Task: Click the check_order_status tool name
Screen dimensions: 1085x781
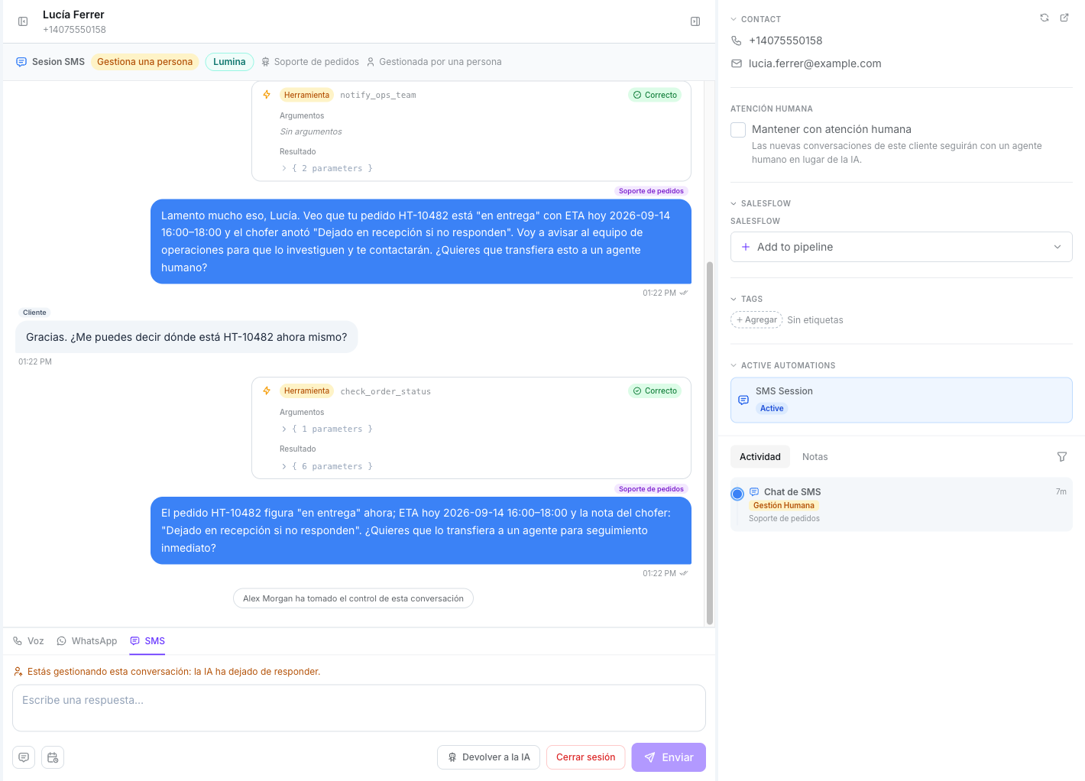Action: (x=386, y=391)
